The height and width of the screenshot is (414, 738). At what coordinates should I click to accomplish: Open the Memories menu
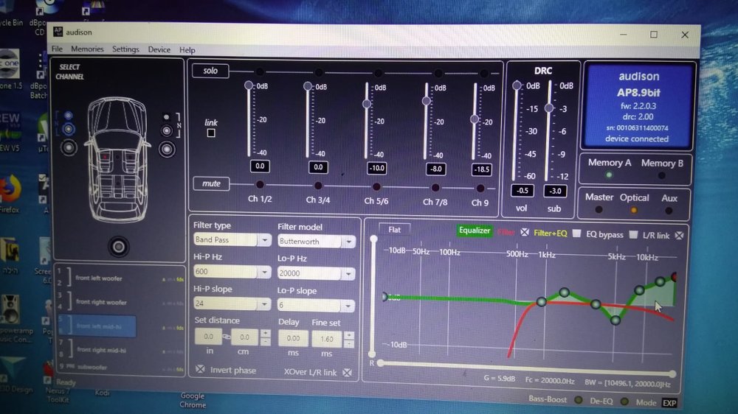(x=87, y=49)
